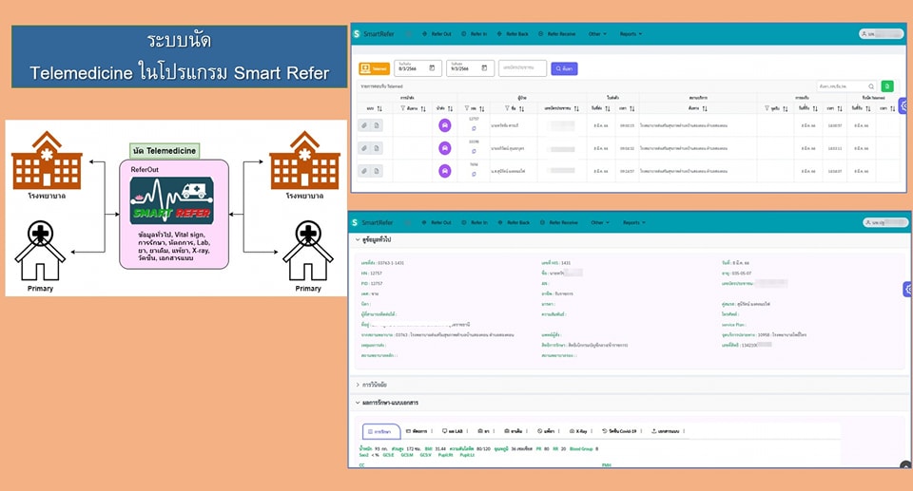Viewport: 913px width, 491px height.
Task: Open the side settings gear in the patient detail window
Action: 907,289
